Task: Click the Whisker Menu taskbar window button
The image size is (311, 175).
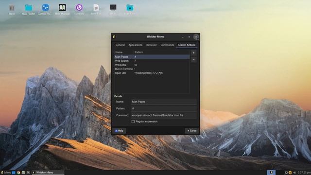Action: (x=48, y=173)
